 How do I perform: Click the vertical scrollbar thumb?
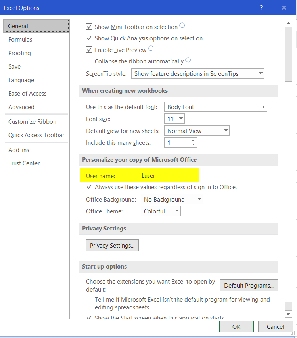(x=288, y=192)
